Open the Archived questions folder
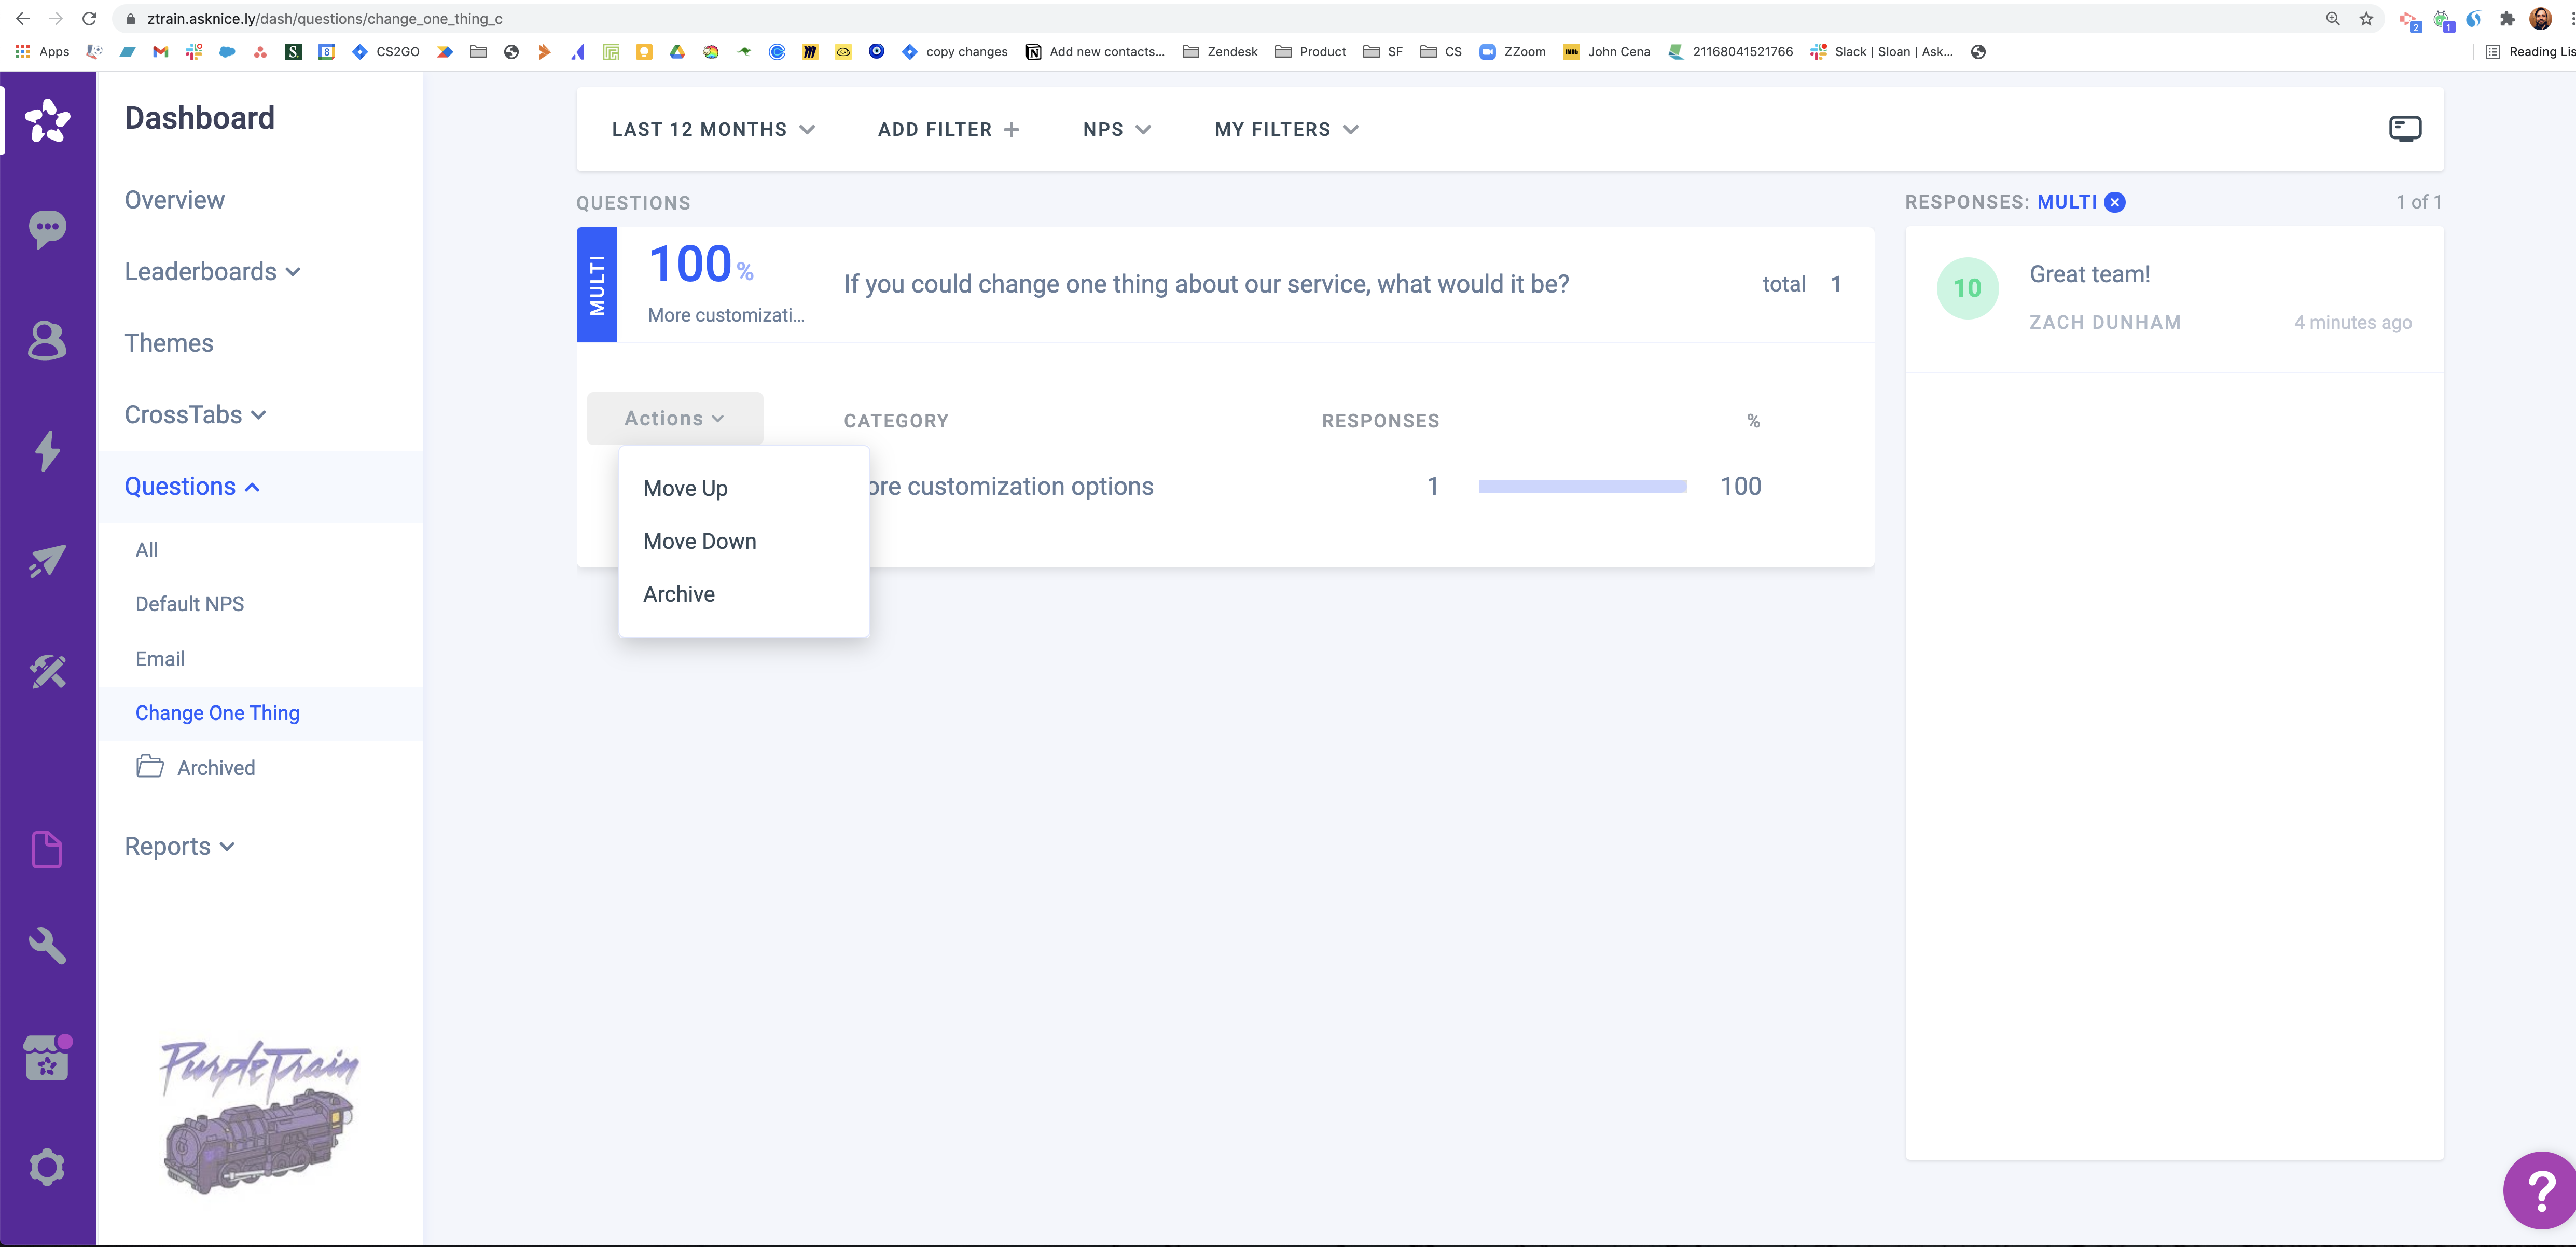This screenshot has height=1247, width=2576. 215,768
